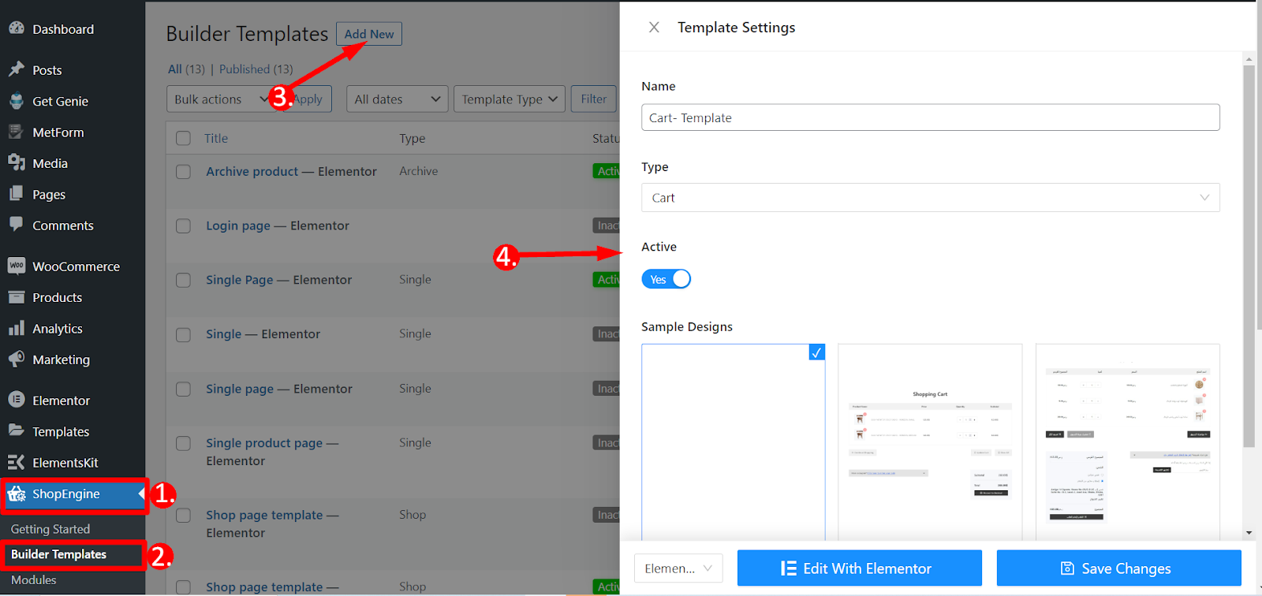Screen dimensions: 1262x596
Task: Click the Templates folder icon
Action: point(17,430)
